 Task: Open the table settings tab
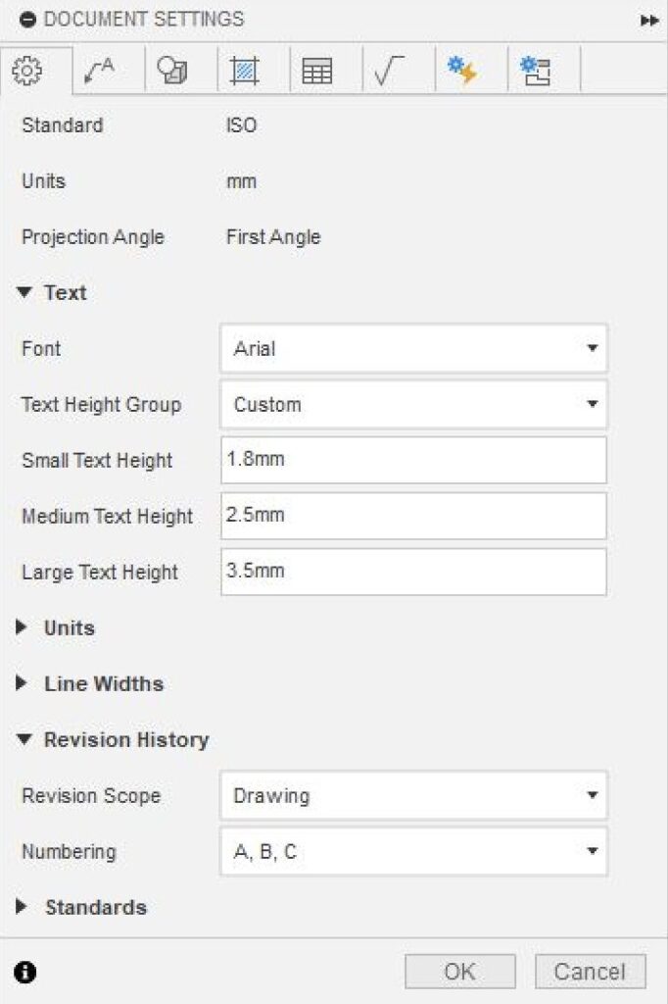pyautogui.click(x=316, y=71)
